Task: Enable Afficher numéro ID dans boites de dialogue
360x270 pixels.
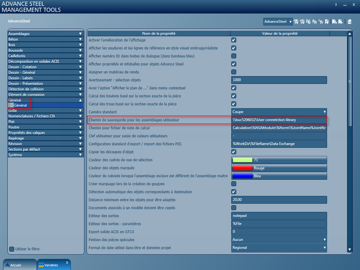Action: [234, 56]
